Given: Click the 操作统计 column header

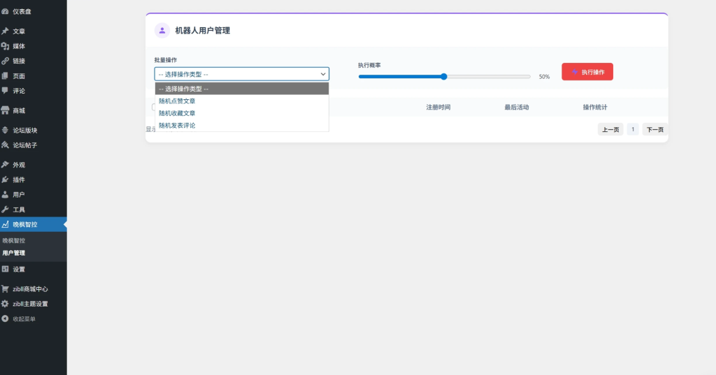Looking at the screenshot, I should (x=595, y=108).
